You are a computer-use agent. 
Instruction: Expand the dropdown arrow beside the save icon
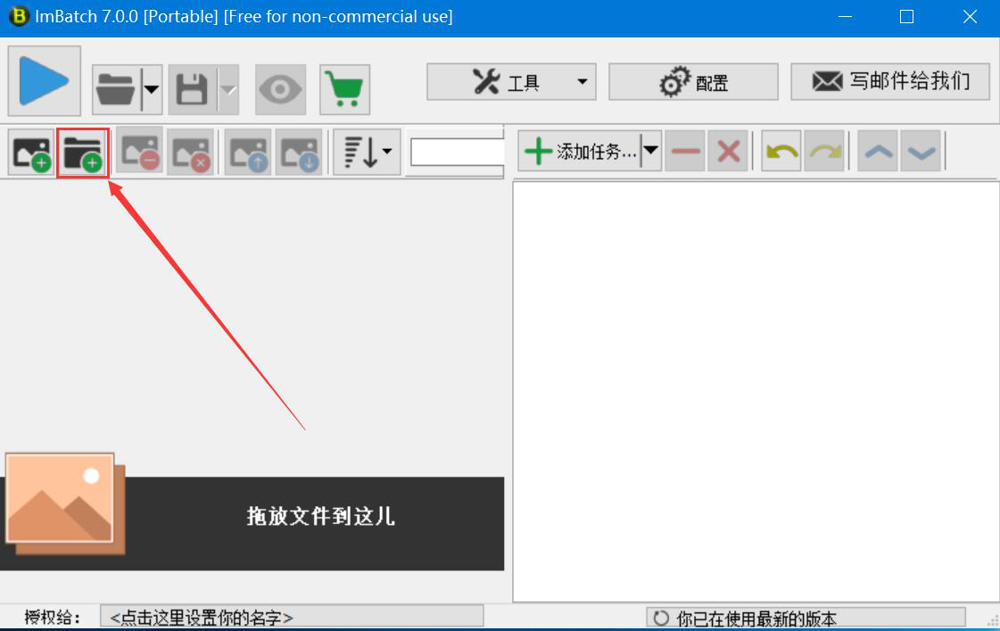click(229, 89)
